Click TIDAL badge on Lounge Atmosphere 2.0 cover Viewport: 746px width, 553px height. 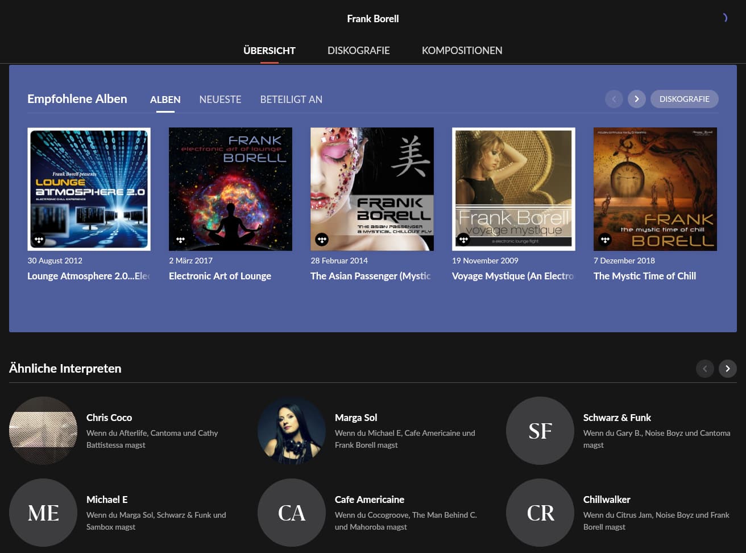click(39, 240)
